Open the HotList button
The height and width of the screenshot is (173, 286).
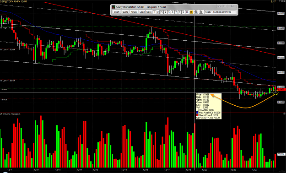[x=134, y=12]
